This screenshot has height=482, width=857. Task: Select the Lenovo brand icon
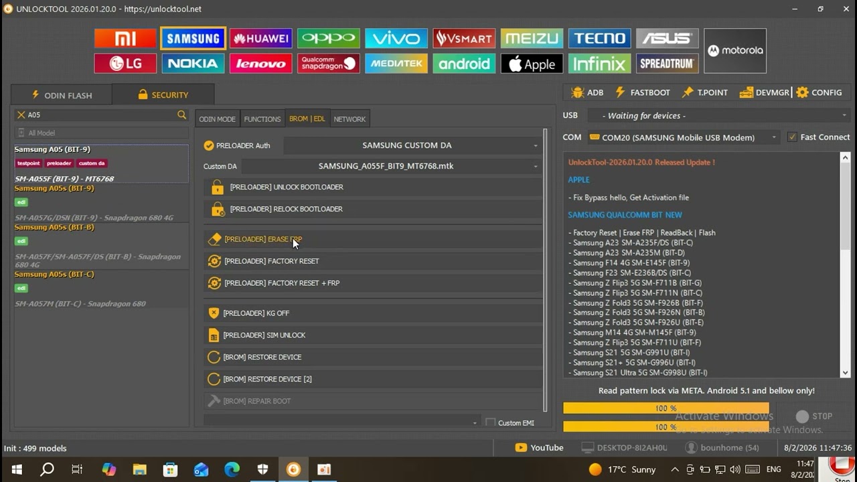tap(260, 64)
